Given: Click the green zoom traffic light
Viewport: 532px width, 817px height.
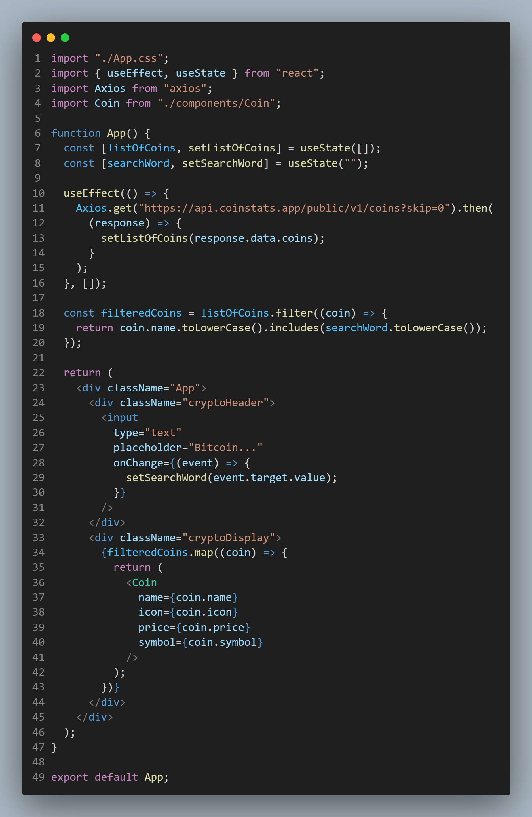Looking at the screenshot, I should pyautogui.click(x=65, y=38).
